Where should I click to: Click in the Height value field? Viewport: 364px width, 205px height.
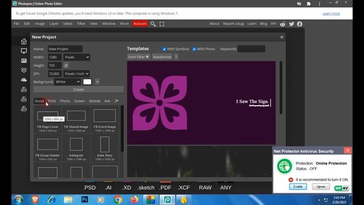[55, 65]
